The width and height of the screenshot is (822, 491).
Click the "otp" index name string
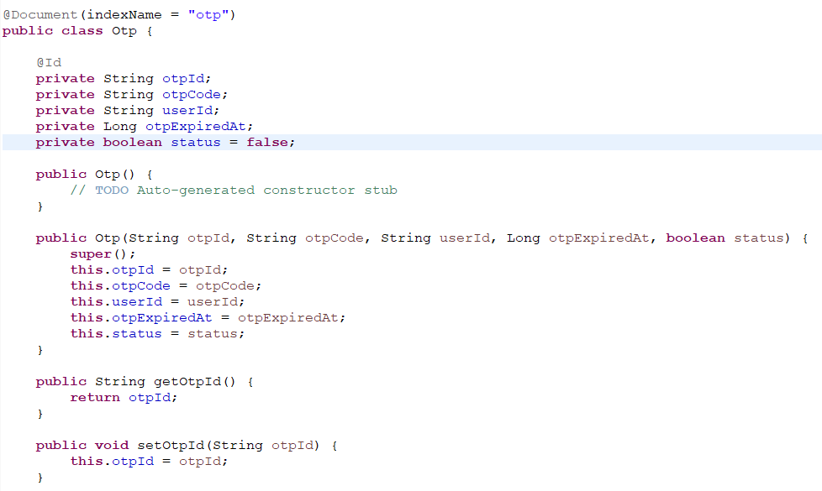pyautogui.click(x=208, y=14)
